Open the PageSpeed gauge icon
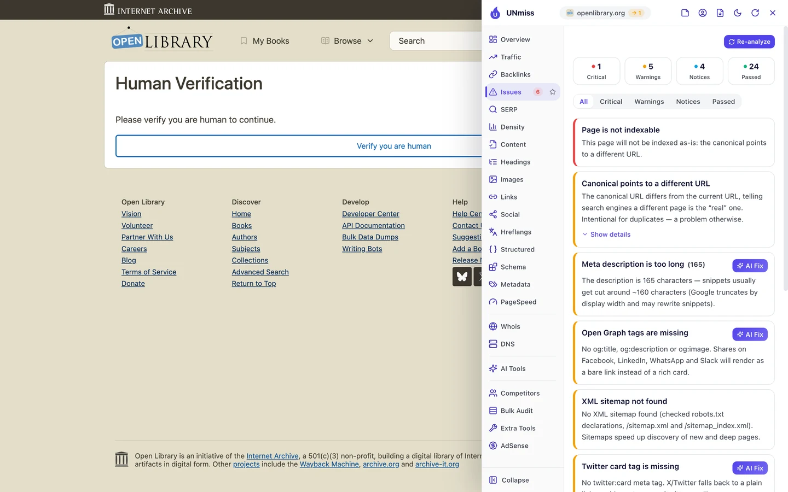The image size is (788, 492). coord(493,302)
